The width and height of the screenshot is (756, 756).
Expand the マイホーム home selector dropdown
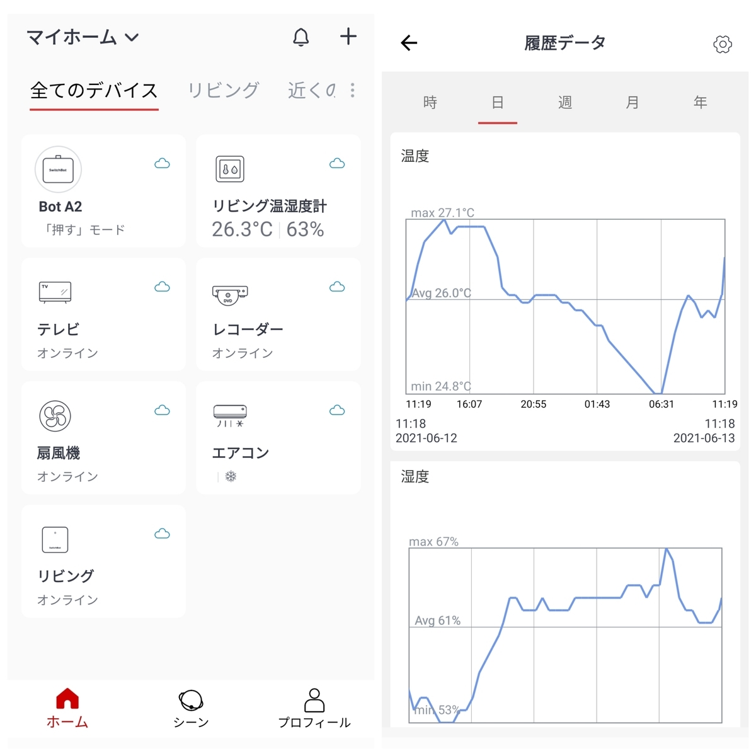click(x=82, y=38)
